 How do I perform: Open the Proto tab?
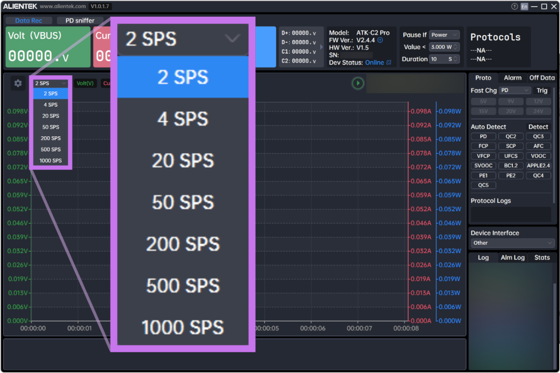point(483,78)
